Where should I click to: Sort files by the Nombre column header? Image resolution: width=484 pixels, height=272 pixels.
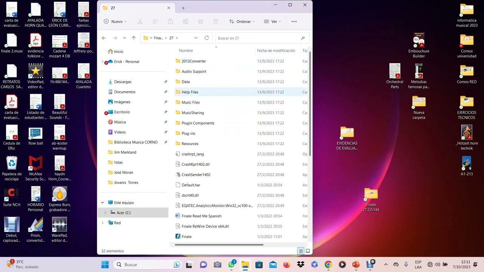tap(186, 51)
